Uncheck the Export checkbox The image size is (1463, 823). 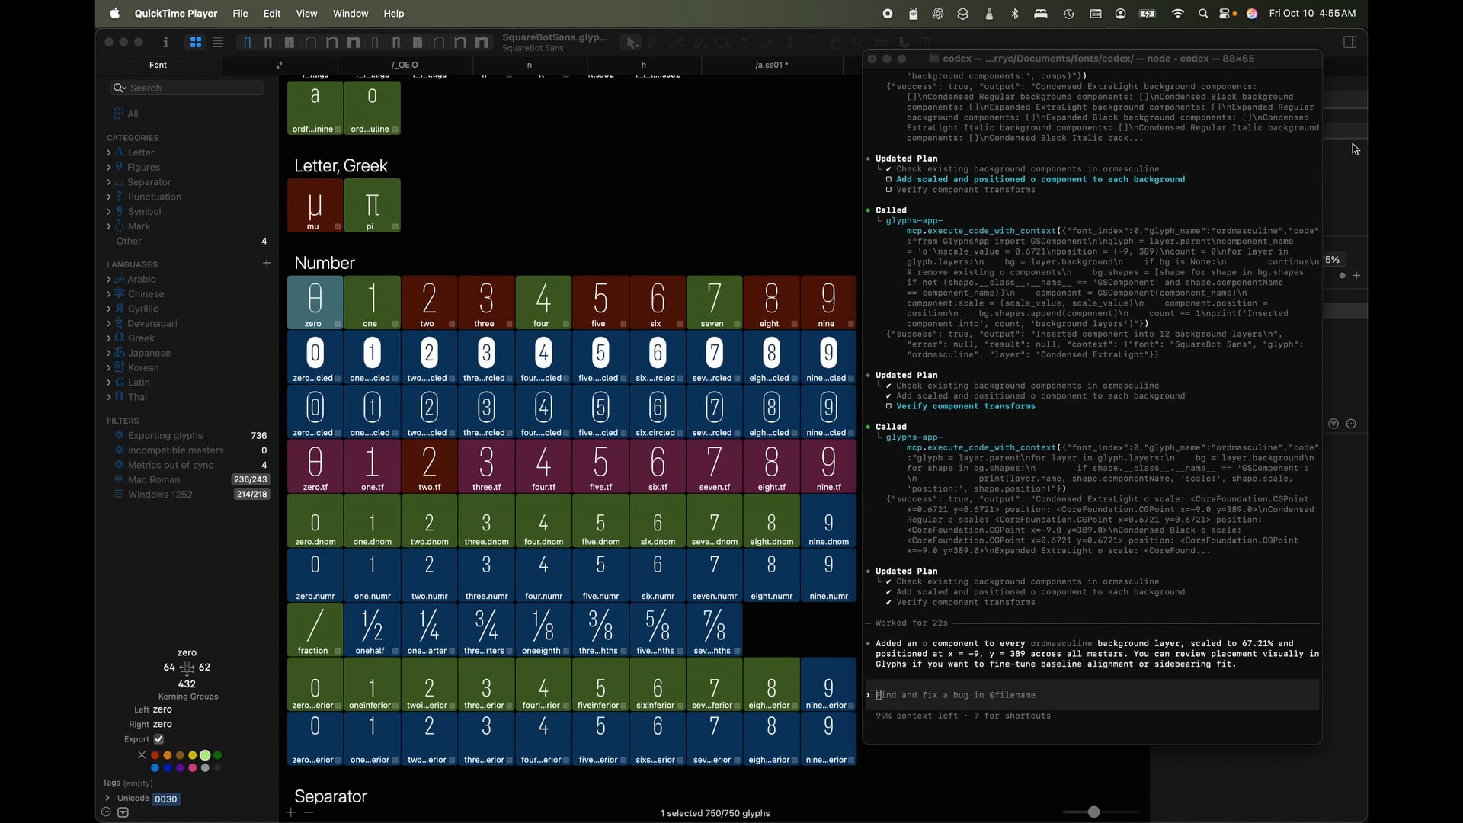[x=158, y=739]
